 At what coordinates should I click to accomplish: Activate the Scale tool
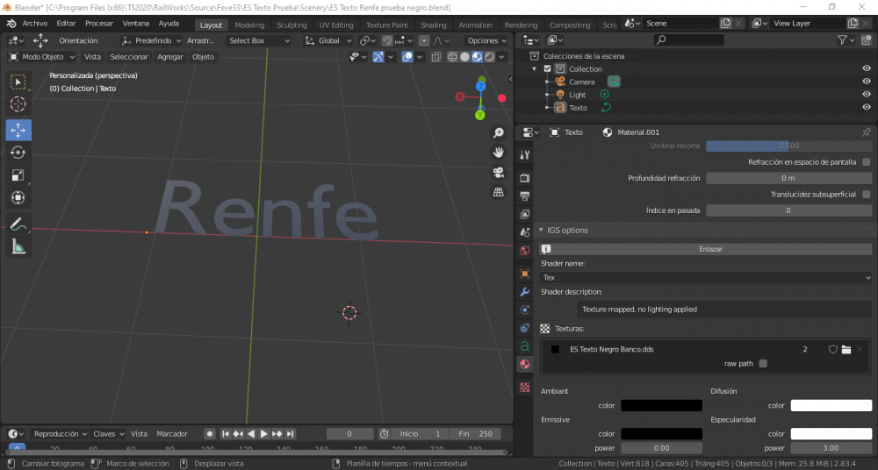(18, 175)
